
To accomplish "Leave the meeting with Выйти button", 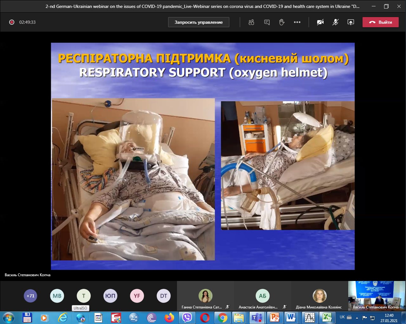I will [380, 22].
